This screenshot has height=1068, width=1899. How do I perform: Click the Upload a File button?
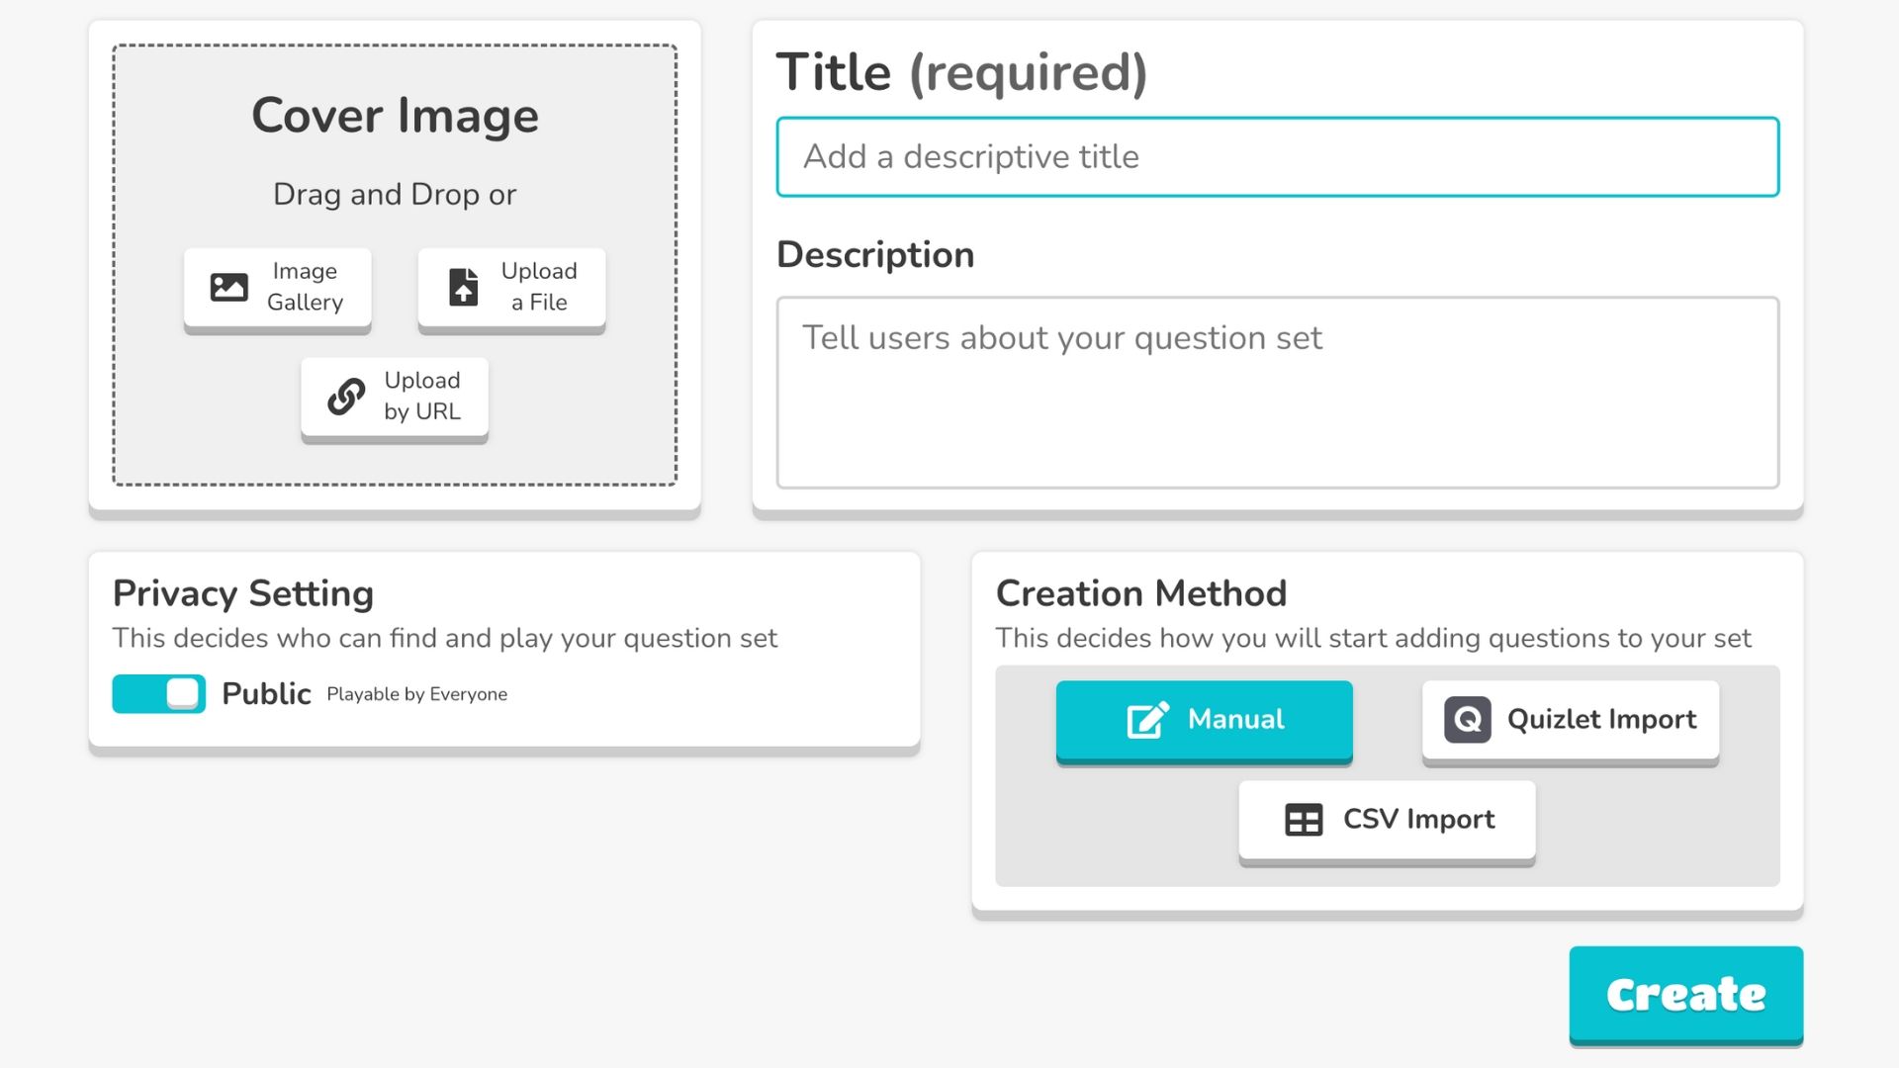pos(515,284)
